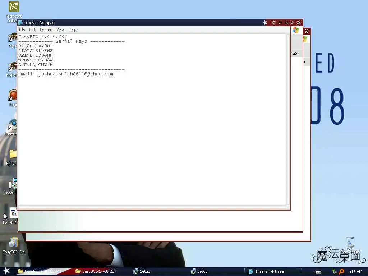Viewport: 368px width, 276px height.
Task: Click the keyboard icon in system tray
Action: point(318,272)
